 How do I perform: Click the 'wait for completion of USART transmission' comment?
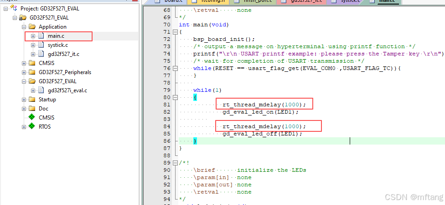(279, 61)
